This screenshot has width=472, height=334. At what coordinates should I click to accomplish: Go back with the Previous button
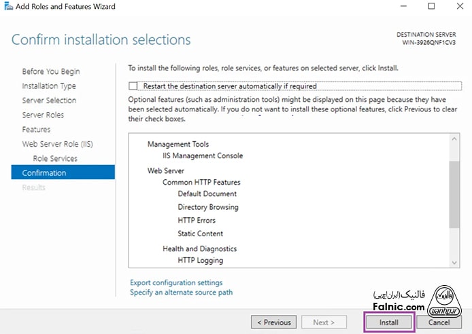coord(273,322)
